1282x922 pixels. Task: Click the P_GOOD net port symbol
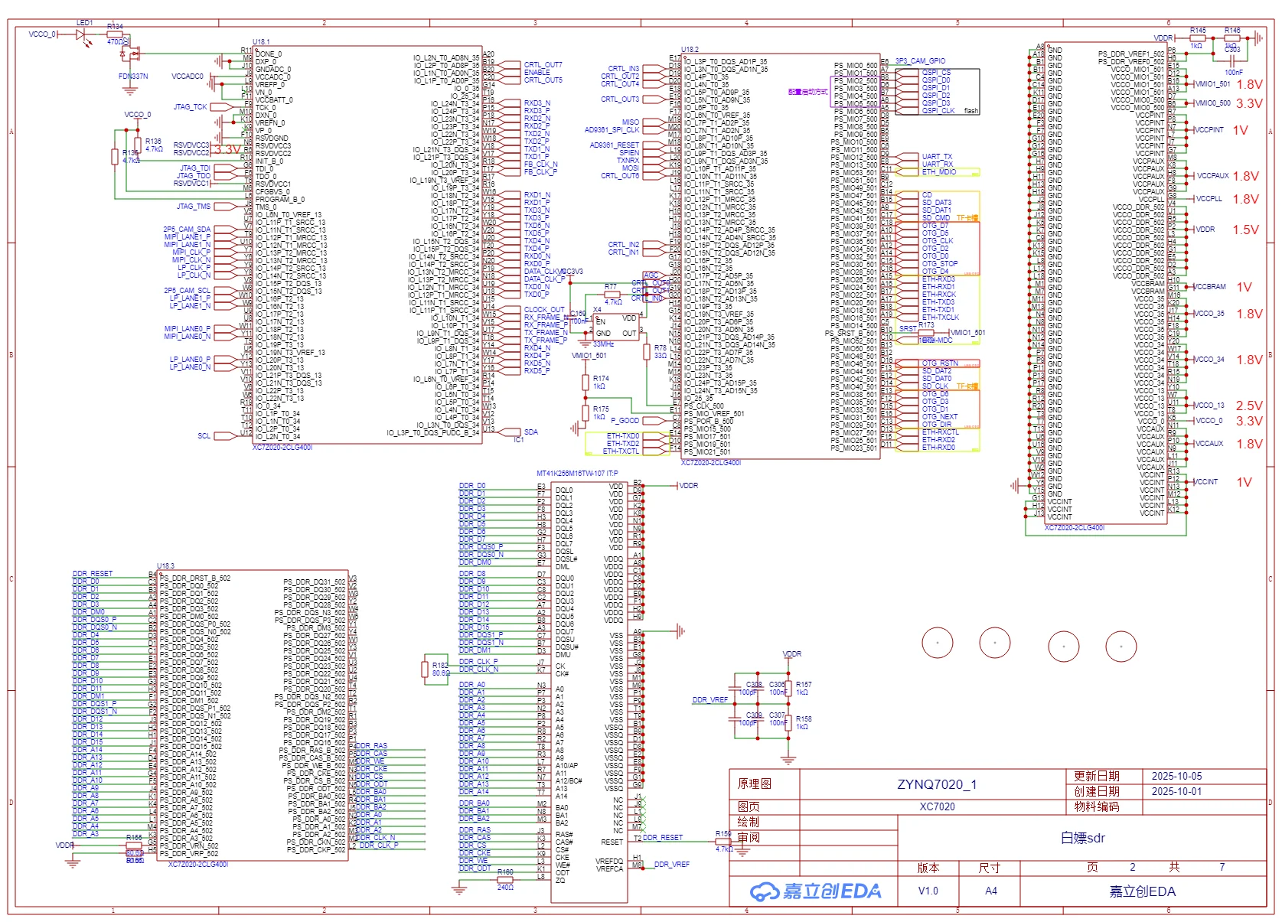[x=624, y=421]
